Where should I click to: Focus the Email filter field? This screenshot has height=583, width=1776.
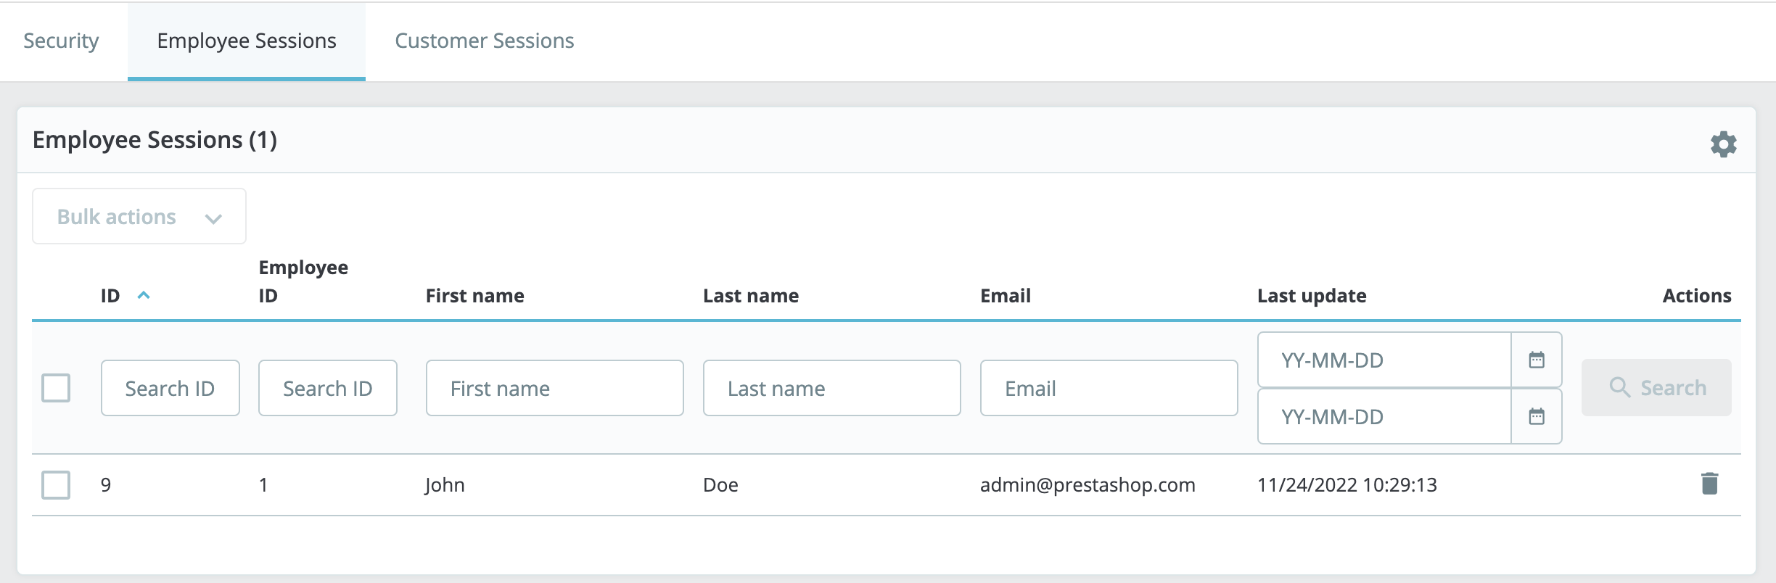click(x=1109, y=388)
